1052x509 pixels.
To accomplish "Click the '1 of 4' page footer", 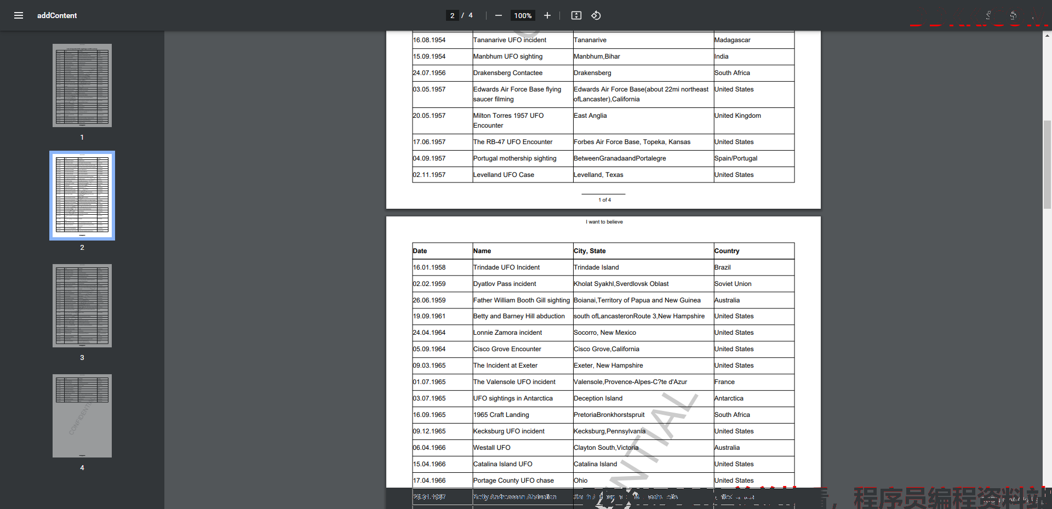I will point(604,200).
